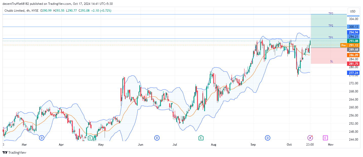Click the green 293.08 last price tag

353,41
